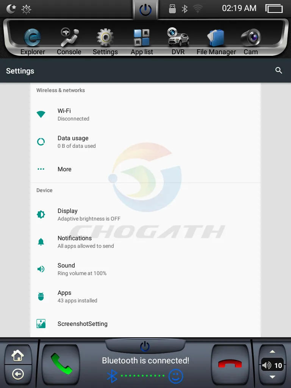Tap the Sound speaker icon
This screenshot has height=388, width=291.
coord(41,269)
